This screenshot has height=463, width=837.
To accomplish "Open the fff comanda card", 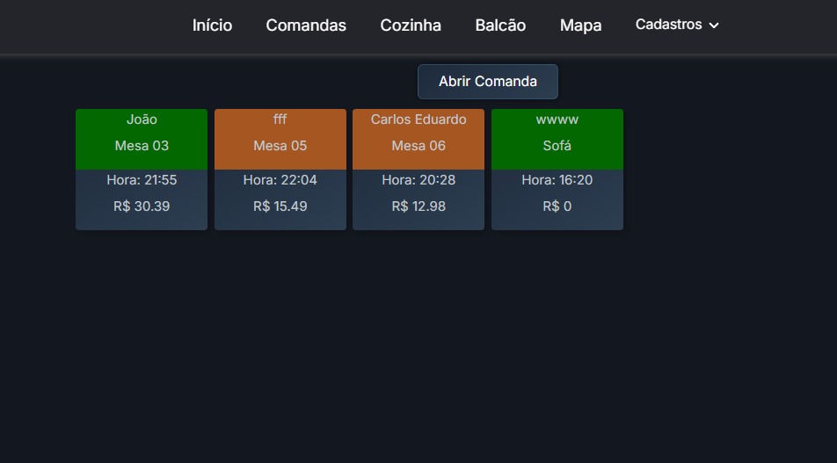I will tap(280, 119).
